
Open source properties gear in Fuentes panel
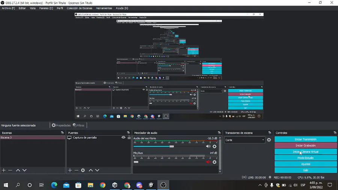tap(83, 170)
